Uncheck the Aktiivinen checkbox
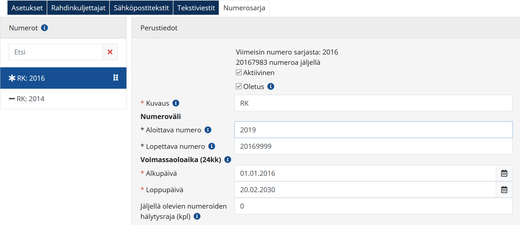 pos(239,73)
